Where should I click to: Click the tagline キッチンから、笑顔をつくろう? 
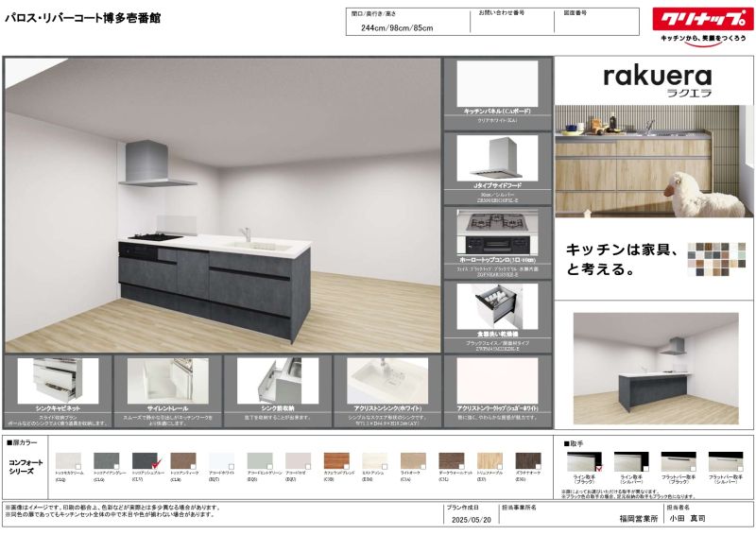[703, 38]
